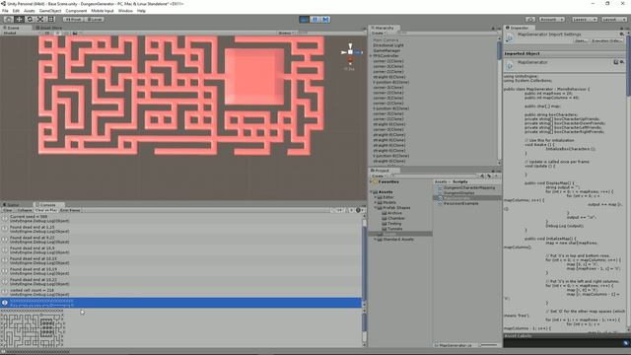Image resolution: width=631 pixels, height=355 pixels.
Task: Open the Hierarchy Create dropdown
Action: [379, 33]
